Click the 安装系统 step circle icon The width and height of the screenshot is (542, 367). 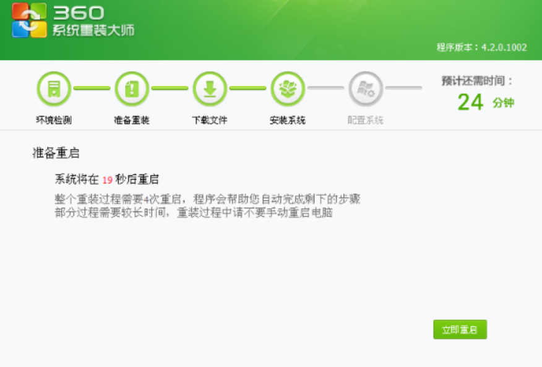coord(288,89)
